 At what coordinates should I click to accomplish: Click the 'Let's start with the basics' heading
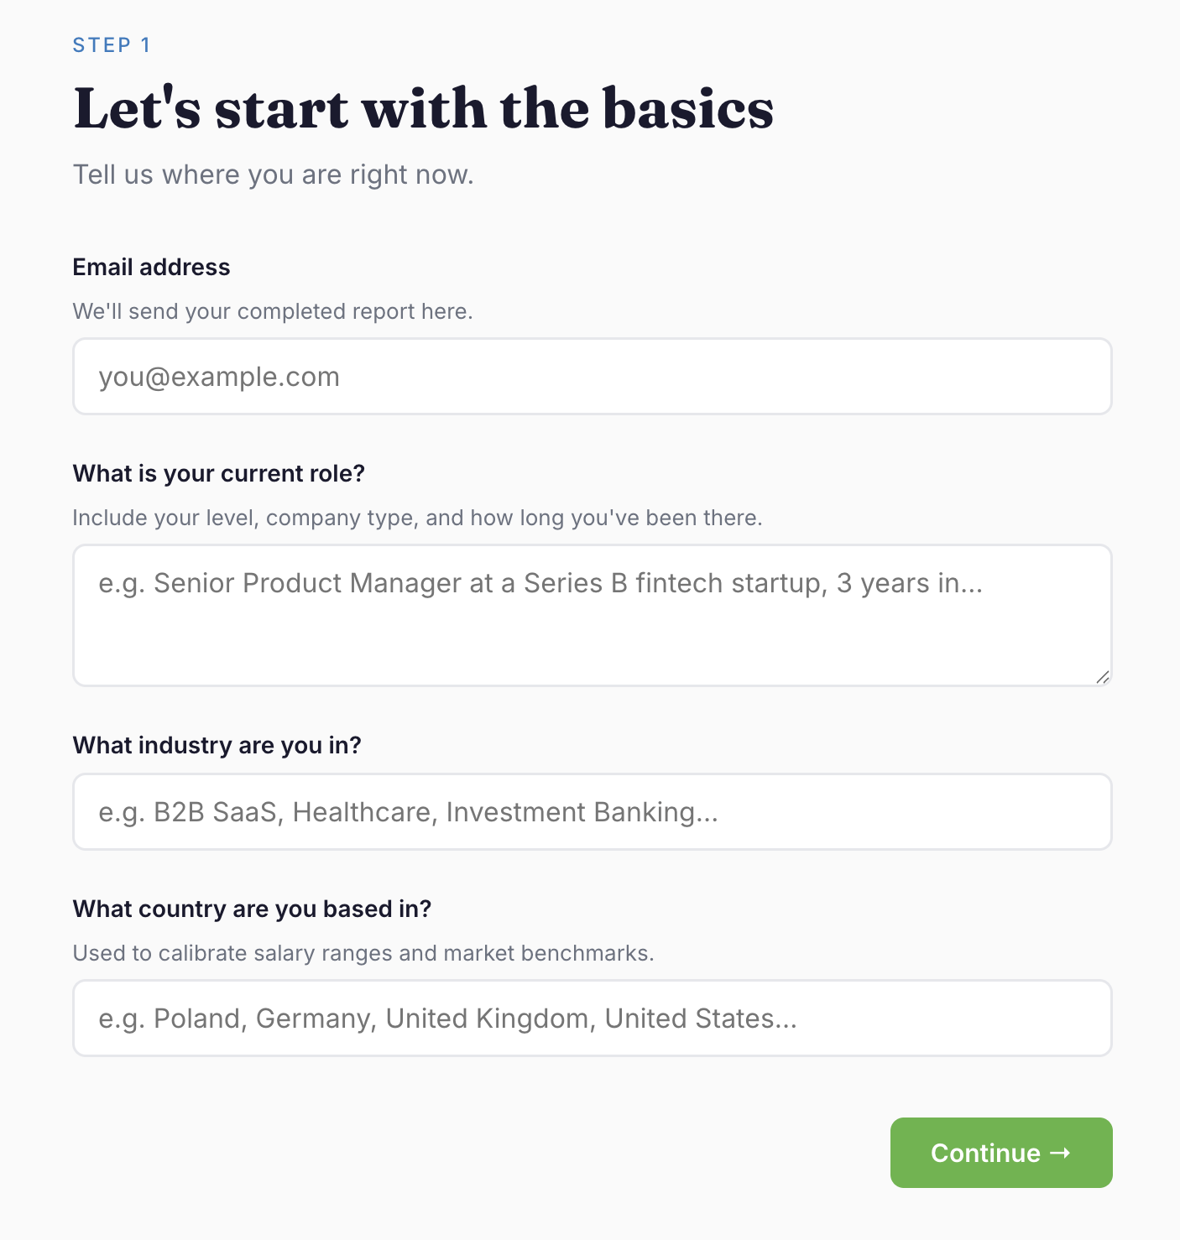[423, 109]
